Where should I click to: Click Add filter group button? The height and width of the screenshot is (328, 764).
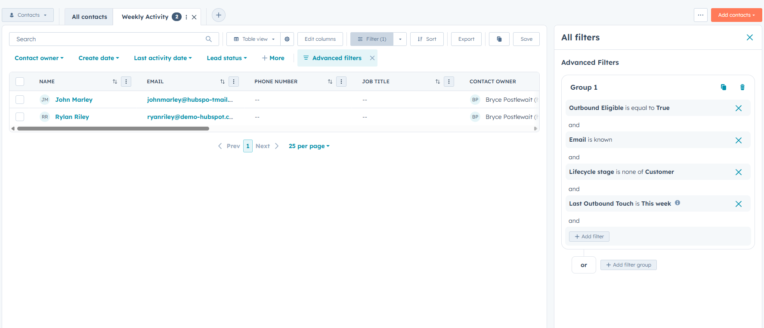(628, 265)
